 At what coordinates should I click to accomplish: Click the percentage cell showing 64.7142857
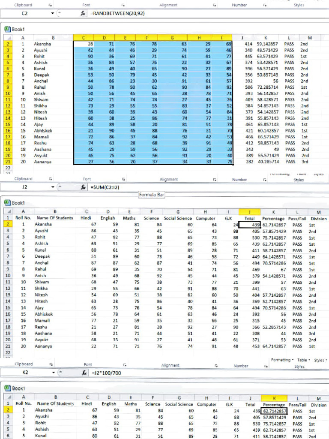click(274, 346)
